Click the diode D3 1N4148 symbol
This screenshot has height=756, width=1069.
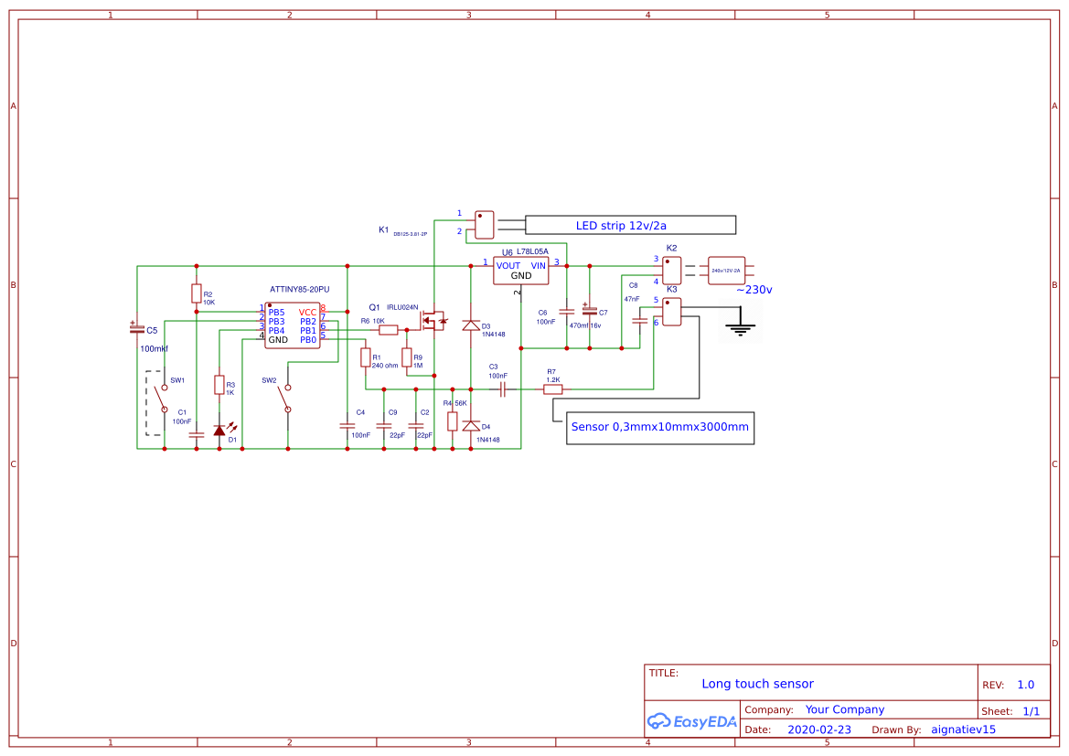click(x=470, y=326)
